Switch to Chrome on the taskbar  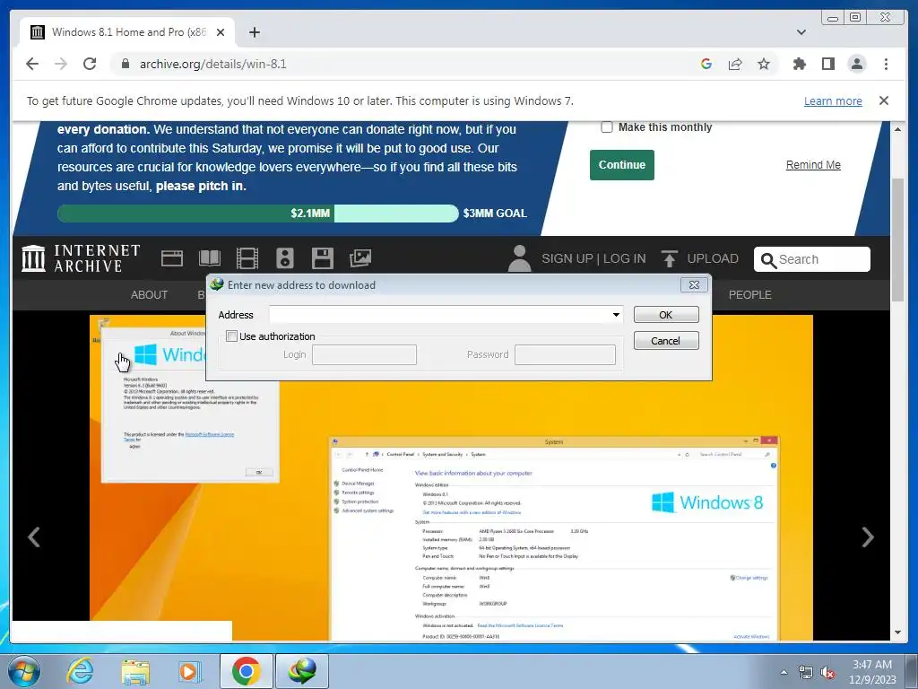(x=246, y=671)
